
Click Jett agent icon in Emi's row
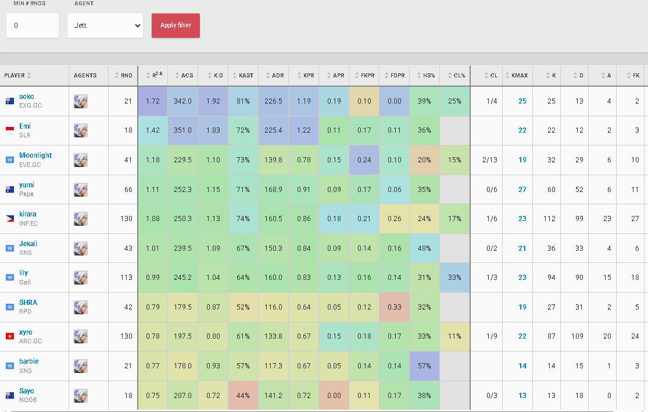pos(81,130)
